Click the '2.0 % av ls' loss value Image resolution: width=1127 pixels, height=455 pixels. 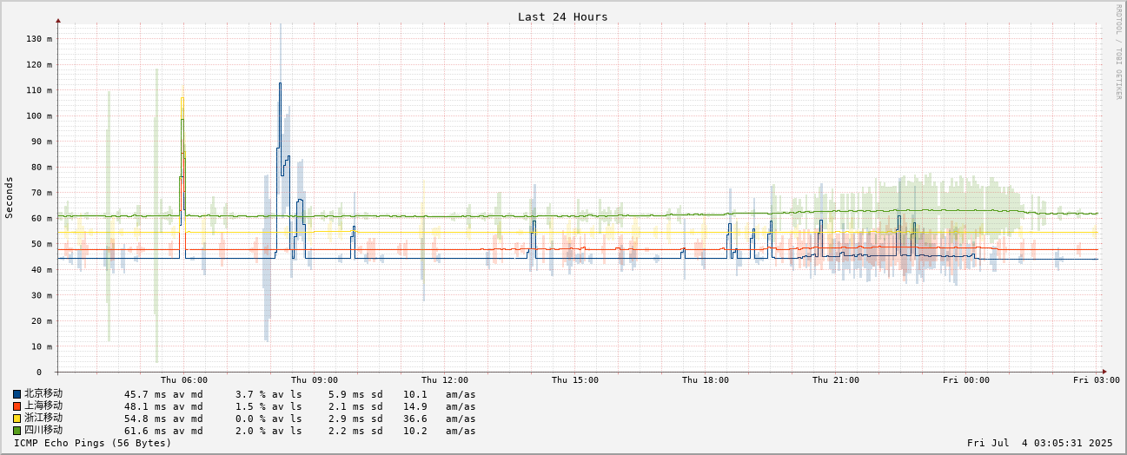point(268,431)
